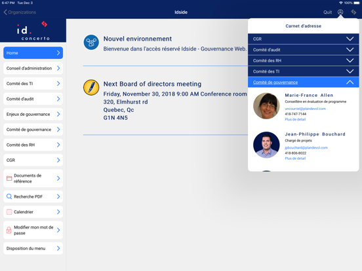Expand Comité des TI address book group
The width and height of the screenshot is (362, 271).
point(304,71)
